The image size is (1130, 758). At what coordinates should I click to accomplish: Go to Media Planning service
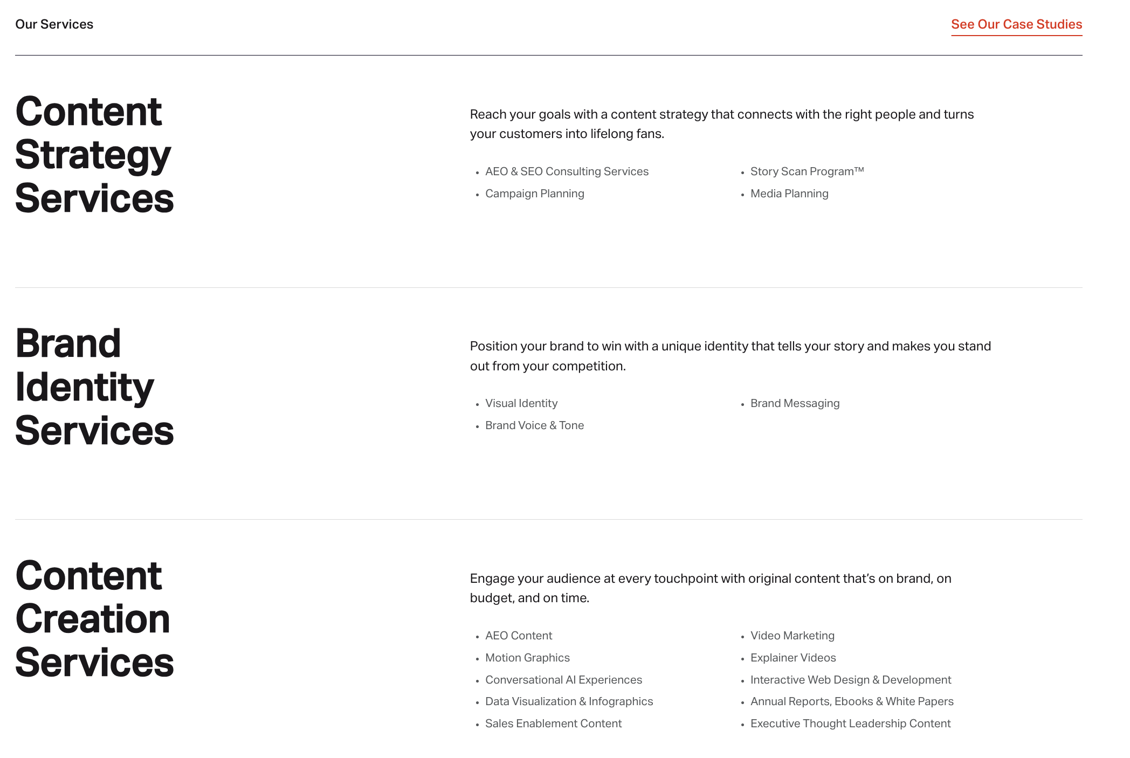click(x=789, y=194)
